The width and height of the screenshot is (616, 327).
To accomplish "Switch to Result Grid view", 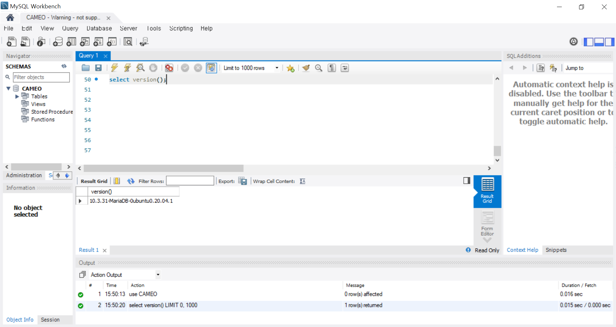I will coord(487,191).
